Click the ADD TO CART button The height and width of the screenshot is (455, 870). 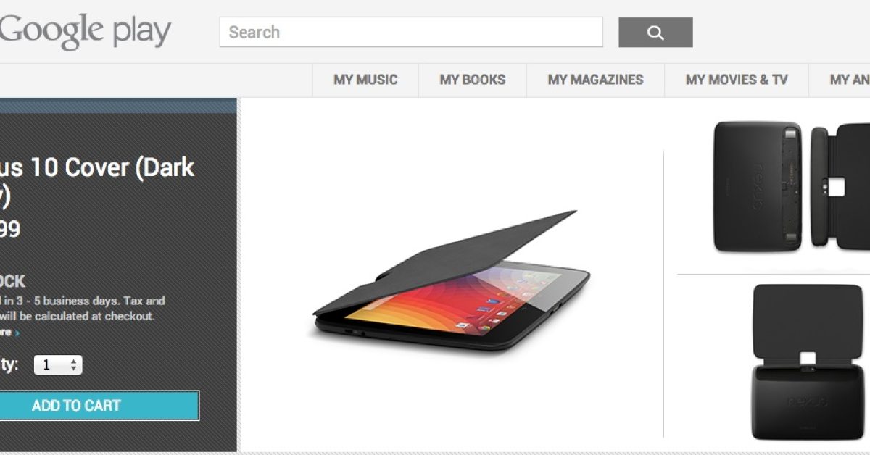(x=99, y=406)
